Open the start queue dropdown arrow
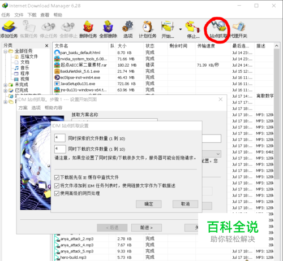The width and height of the screenshot is (283, 261). pos(181,29)
